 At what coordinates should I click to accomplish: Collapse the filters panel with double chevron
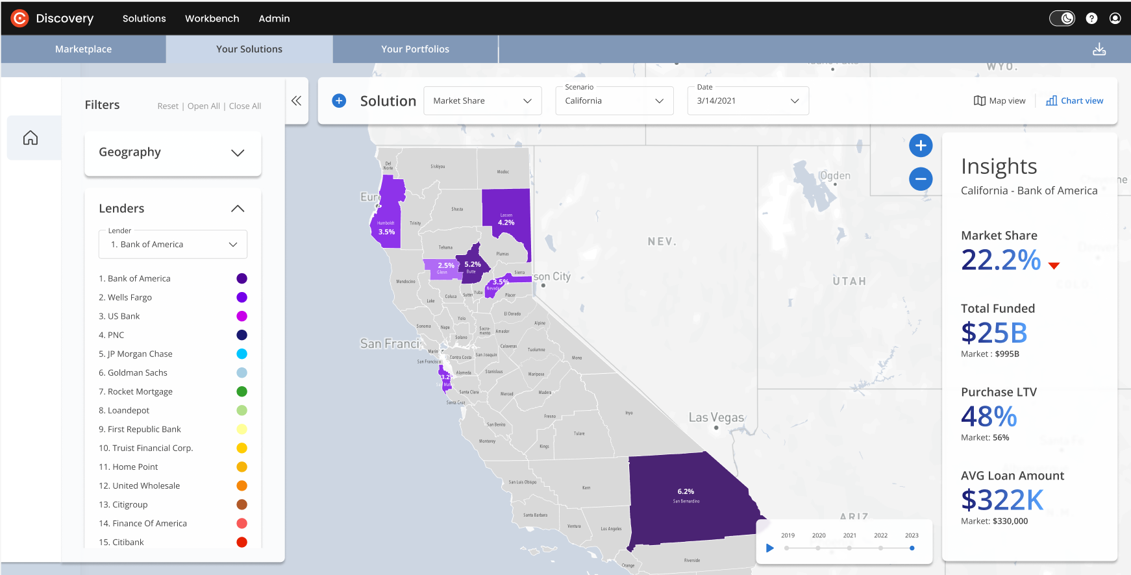pos(297,101)
